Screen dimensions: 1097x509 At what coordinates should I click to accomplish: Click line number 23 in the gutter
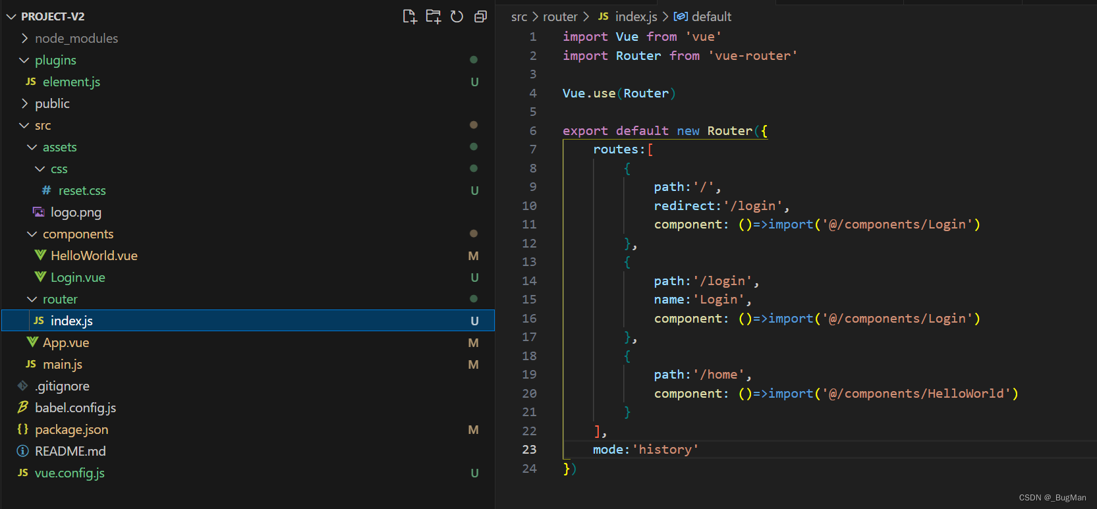pyautogui.click(x=529, y=449)
